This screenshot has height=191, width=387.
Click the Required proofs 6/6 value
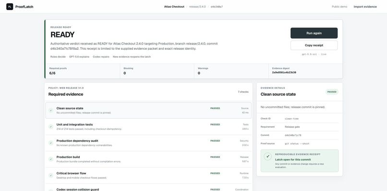[x=52, y=73]
